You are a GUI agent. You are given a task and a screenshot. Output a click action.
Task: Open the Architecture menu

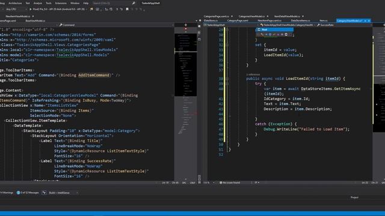point(15,3)
